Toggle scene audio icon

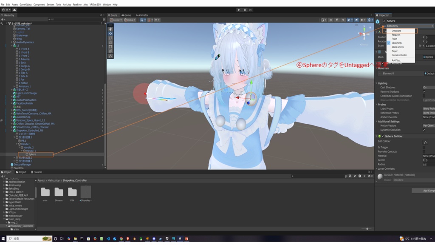343,20
